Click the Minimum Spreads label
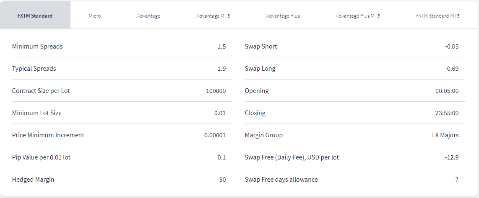The width and height of the screenshot is (479, 198). [x=37, y=46]
